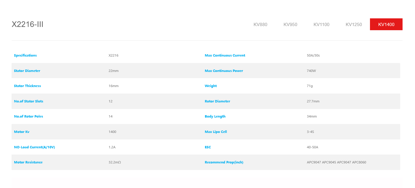Click the X2216 specification value
Image resolution: width=415 pixels, height=188 pixels.
coord(113,55)
